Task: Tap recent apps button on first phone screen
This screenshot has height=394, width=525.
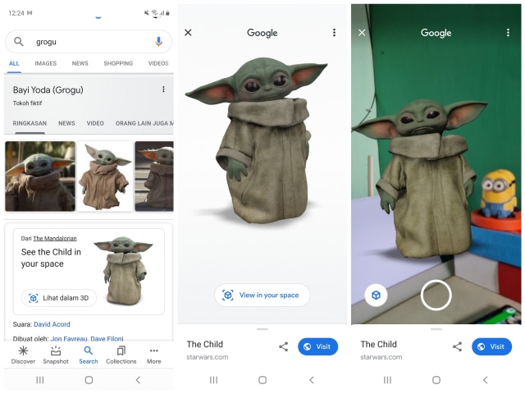Action: click(40, 380)
